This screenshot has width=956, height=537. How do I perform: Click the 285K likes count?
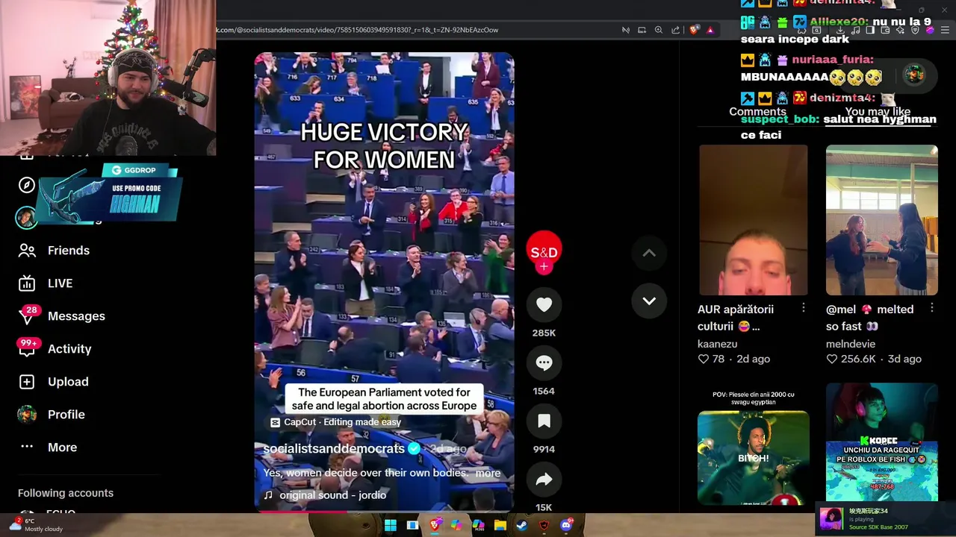544,333
